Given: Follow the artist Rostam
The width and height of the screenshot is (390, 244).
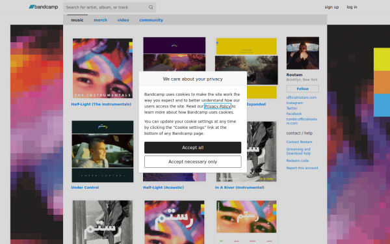Looking at the screenshot, I should (302, 88).
